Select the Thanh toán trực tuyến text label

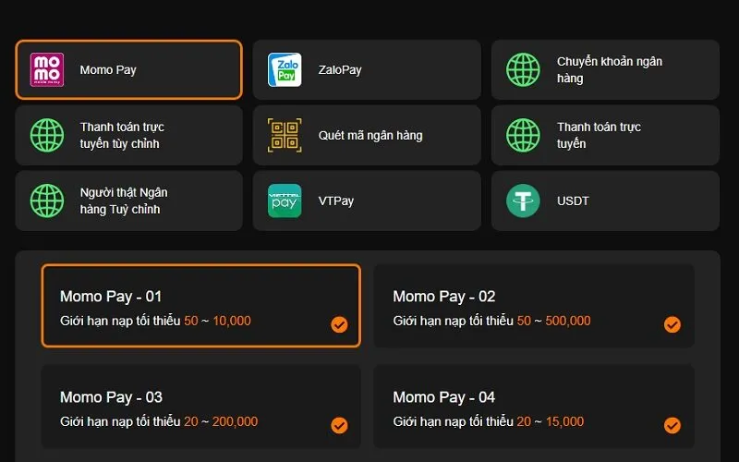coord(599,135)
